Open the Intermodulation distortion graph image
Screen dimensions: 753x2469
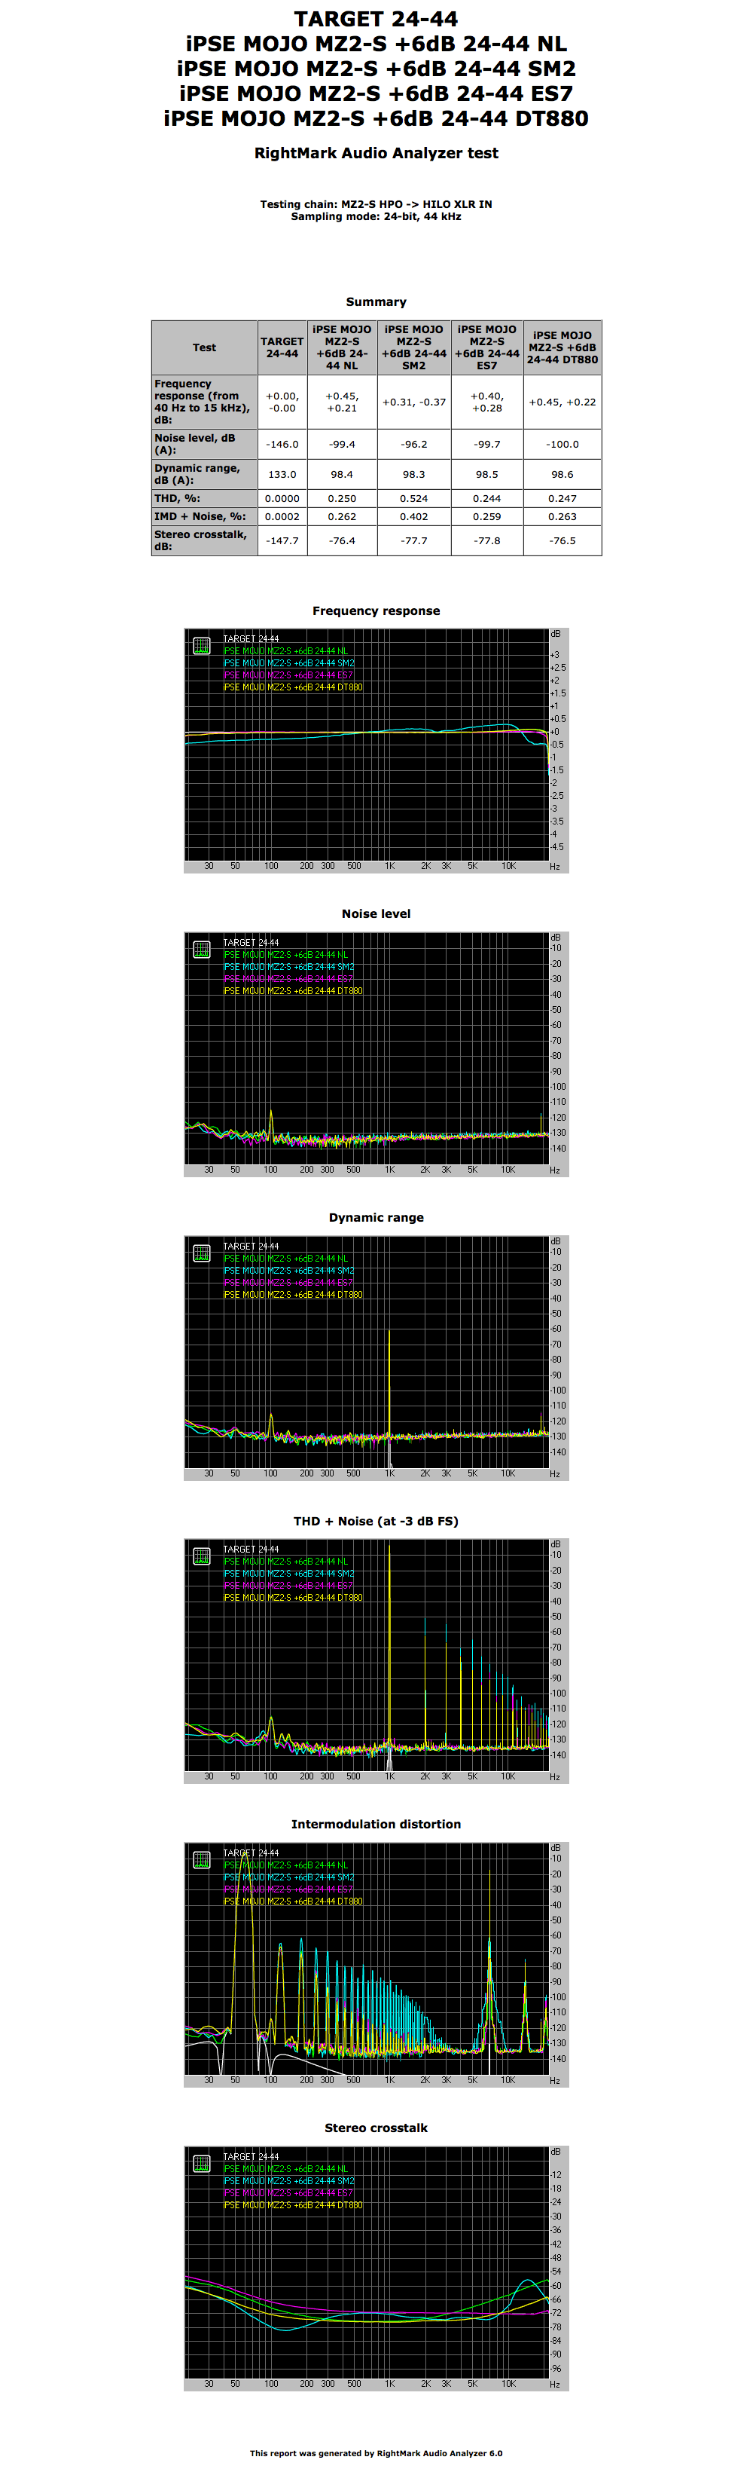tap(376, 1965)
